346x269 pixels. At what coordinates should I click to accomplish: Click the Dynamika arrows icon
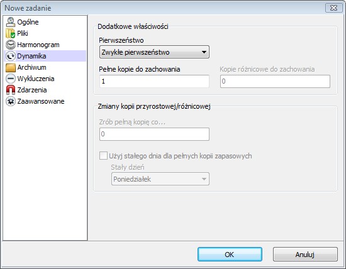10,56
